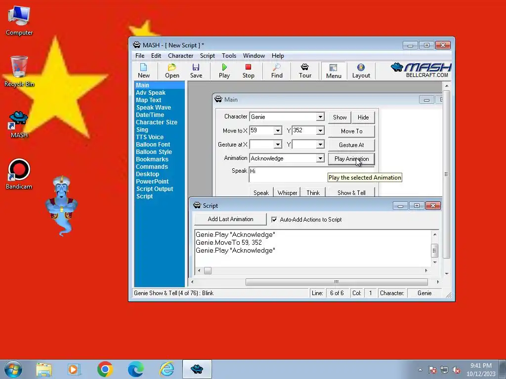Image resolution: width=506 pixels, height=379 pixels.
Task: Click the Whisper button
Action: [x=287, y=192]
